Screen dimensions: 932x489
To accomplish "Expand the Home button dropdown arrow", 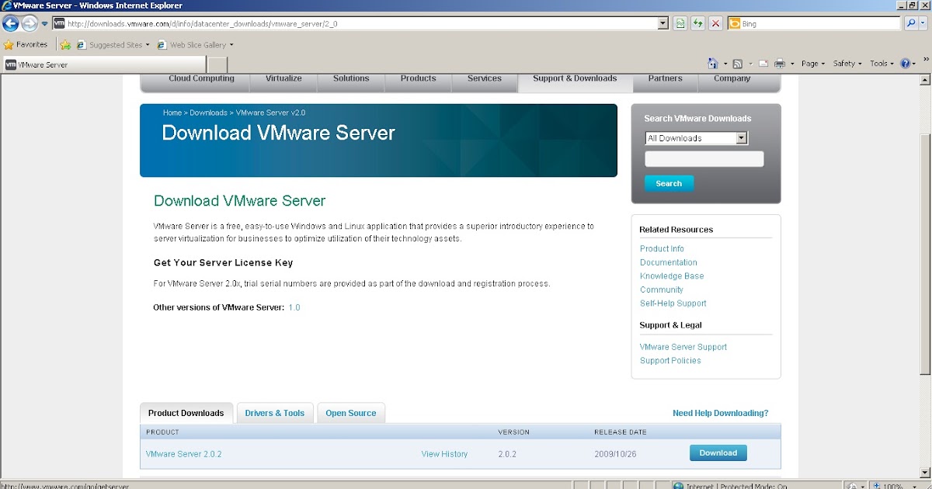I will pos(725,64).
